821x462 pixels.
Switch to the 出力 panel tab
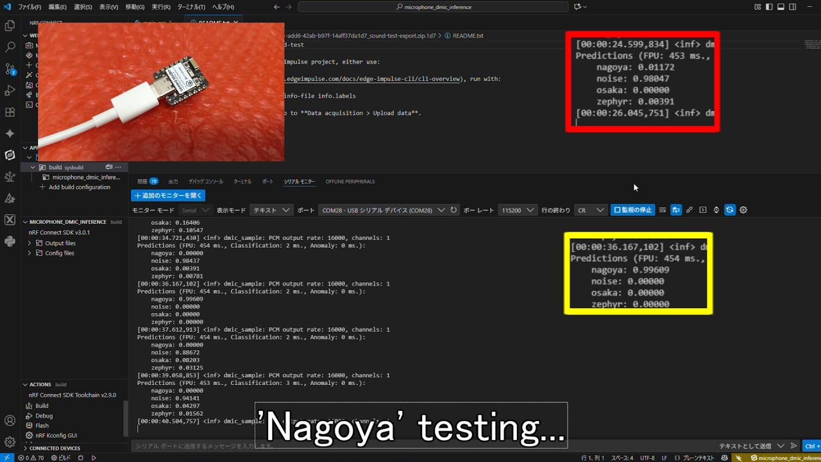tap(173, 182)
